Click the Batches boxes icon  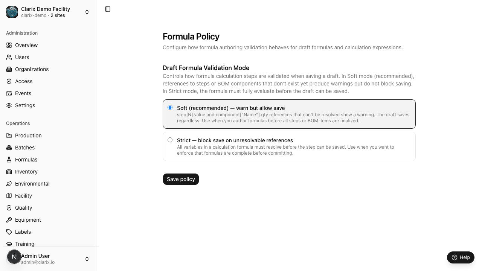[9, 148]
